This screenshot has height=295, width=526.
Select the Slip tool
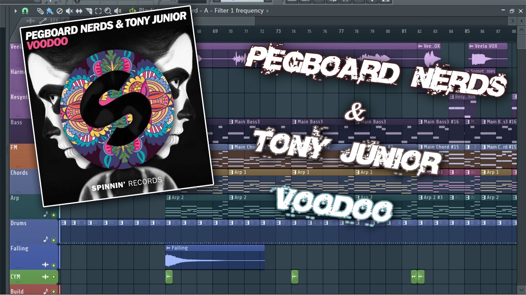point(79,11)
